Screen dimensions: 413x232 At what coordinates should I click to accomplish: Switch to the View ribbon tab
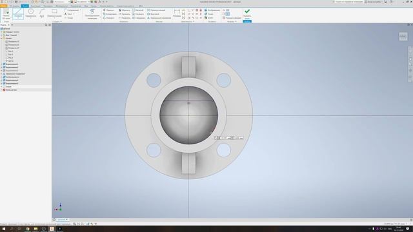pos(86,6)
